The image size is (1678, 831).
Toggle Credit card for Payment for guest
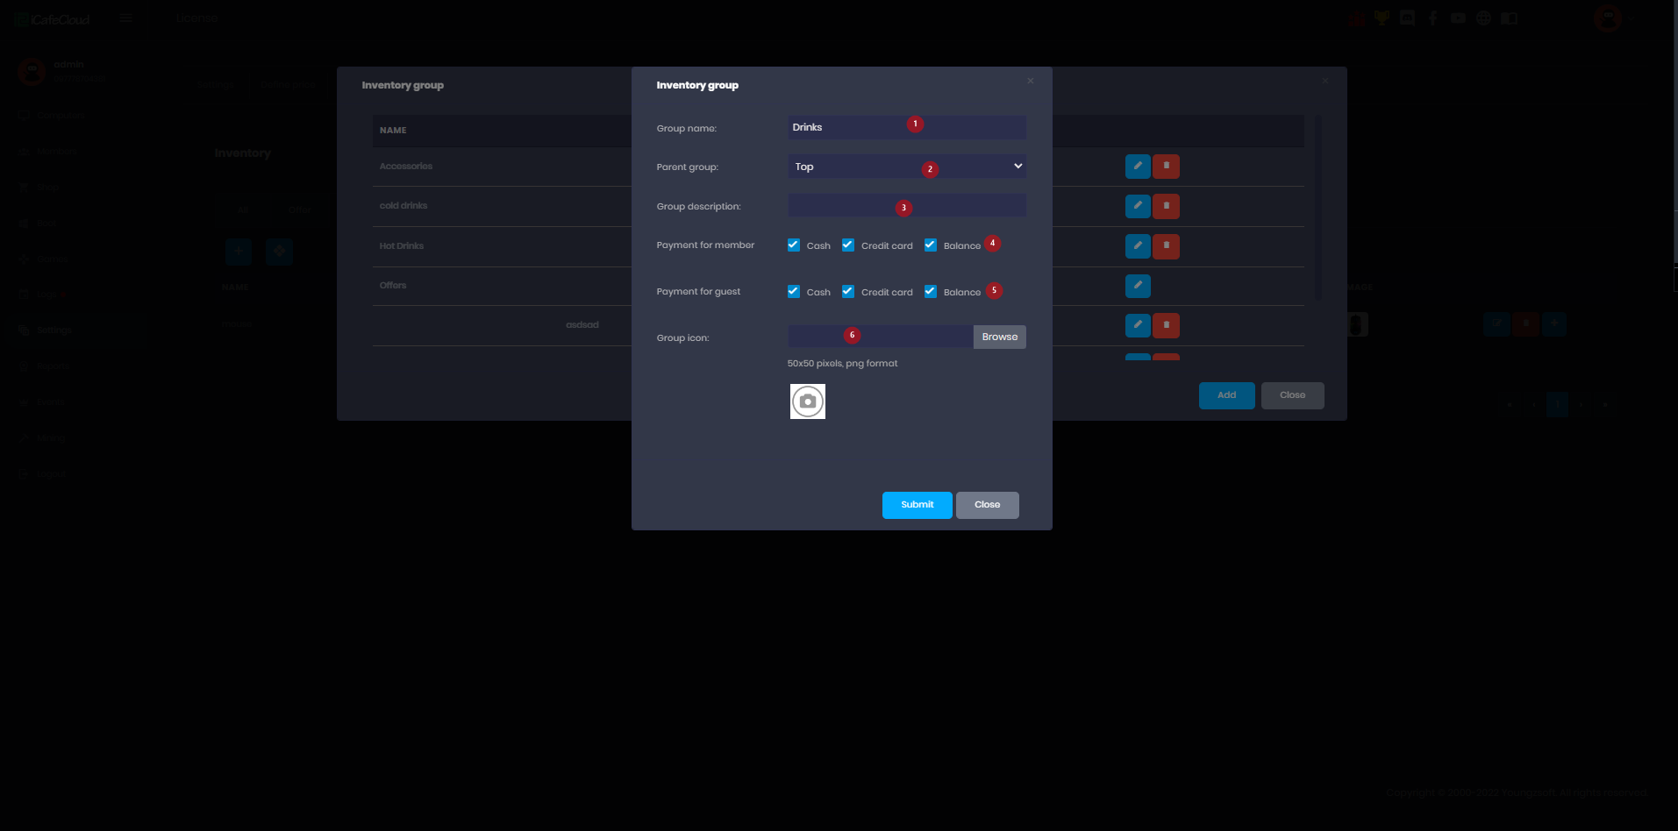[848, 292]
